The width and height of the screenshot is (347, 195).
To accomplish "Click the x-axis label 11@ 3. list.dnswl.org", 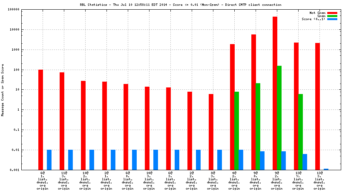I will tap(64, 181).
